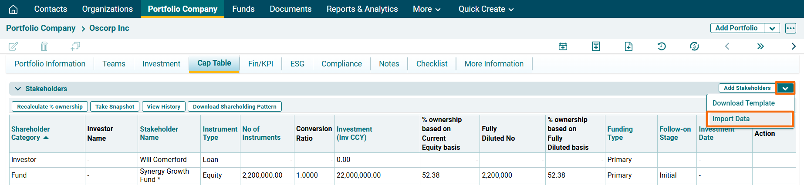
Task: Expand the More menu in the navigation bar
Action: pos(426,9)
